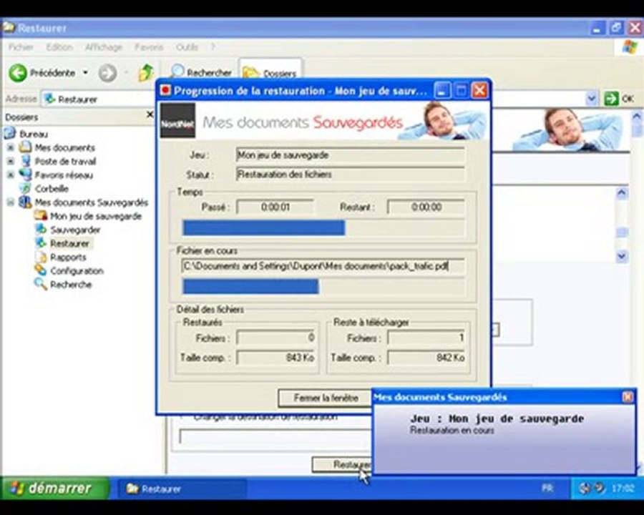Screen dimensions: 644x515
Task: Collapse Mes documents Sauvegardés tree node
Action: tap(11, 202)
